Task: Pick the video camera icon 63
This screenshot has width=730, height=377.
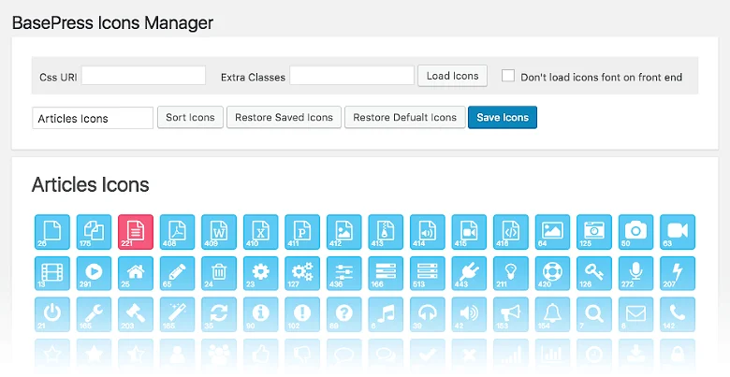Action: pos(678,232)
